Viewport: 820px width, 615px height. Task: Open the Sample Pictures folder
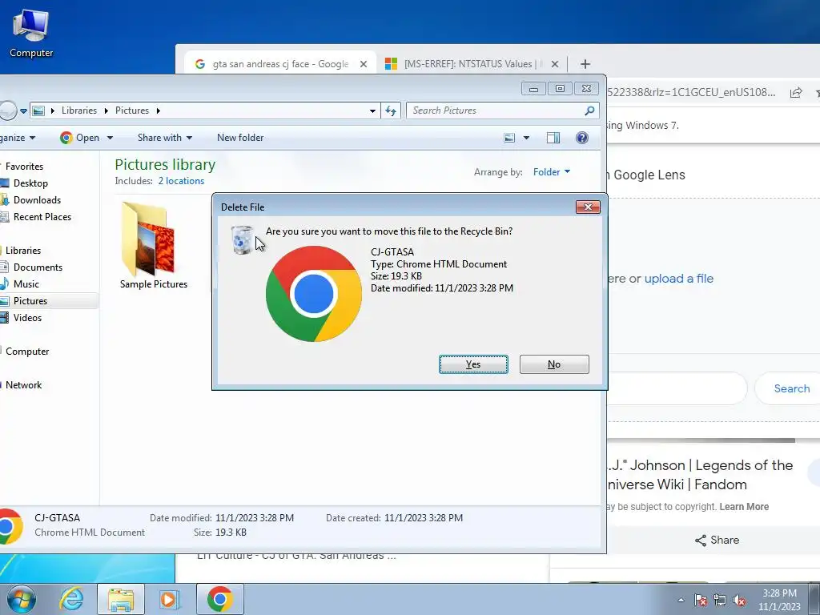pyautogui.click(x=153, y=246)
